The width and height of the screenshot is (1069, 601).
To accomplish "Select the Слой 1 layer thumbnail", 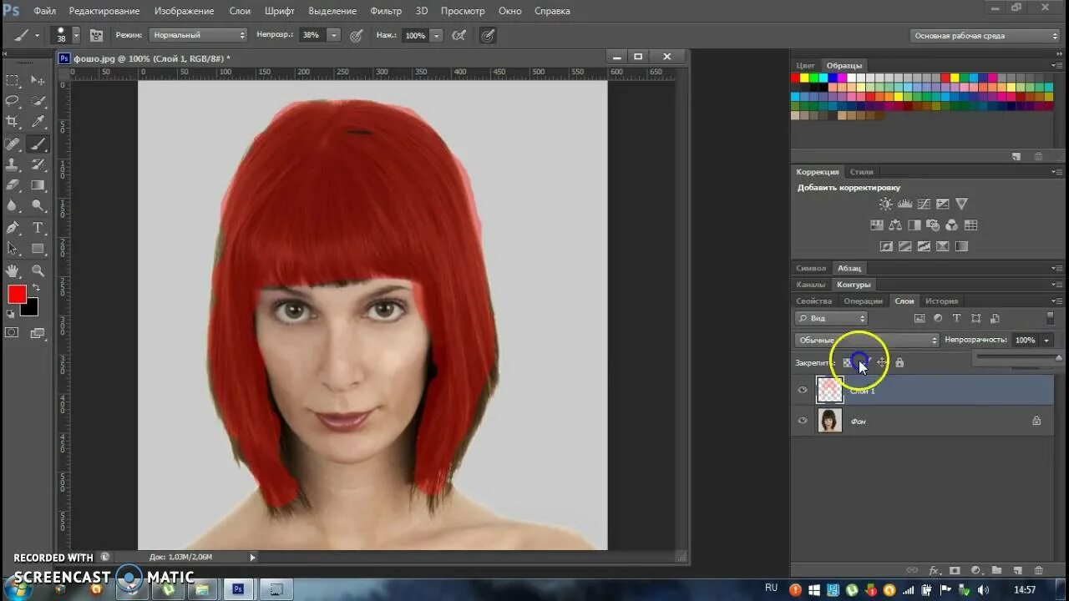I will [x=830, y=390].
